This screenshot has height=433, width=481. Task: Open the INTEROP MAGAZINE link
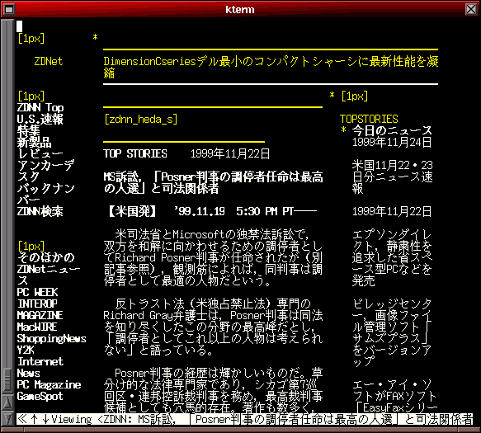pyautogui.click(x=40, y=309)
